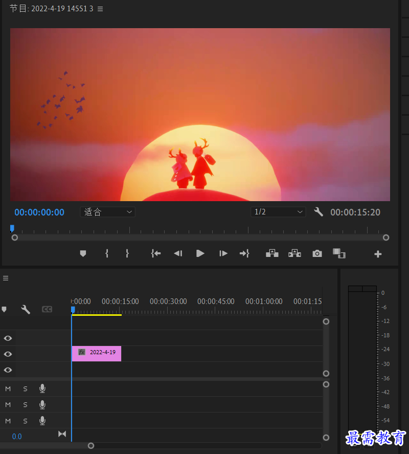Click top handle of video tracks vertical scrollbar
This screenshot has height=454, width=409.
tap(326, 321)
